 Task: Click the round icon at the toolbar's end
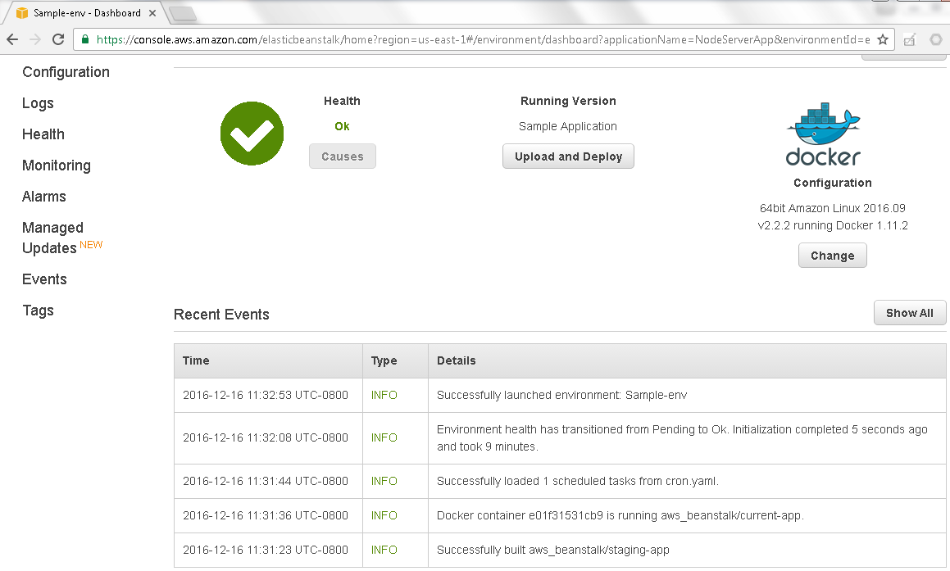[936, 39]
